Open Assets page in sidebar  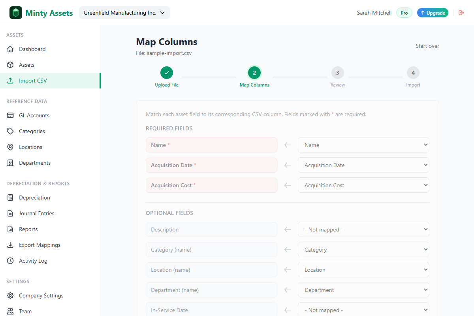50,65
